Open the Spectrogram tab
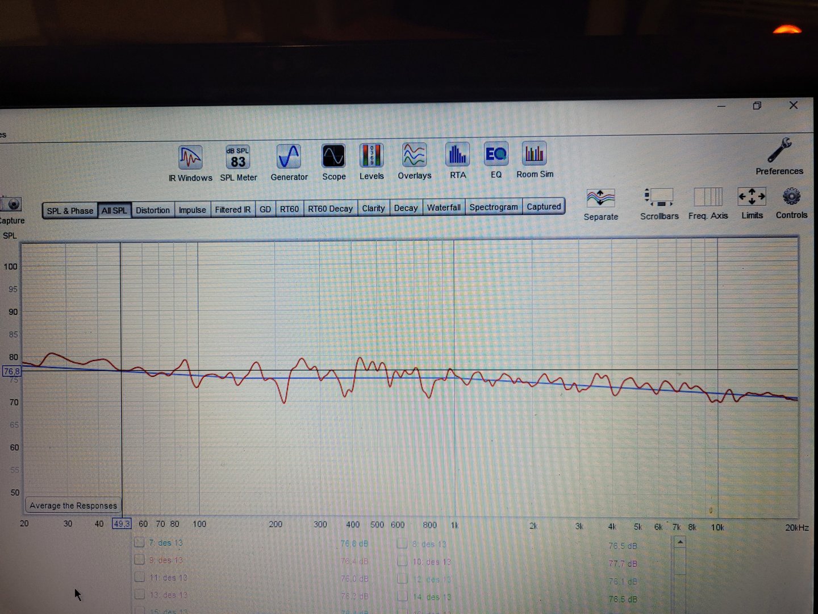Screen dimensions: 818x614 coord(494,207)
